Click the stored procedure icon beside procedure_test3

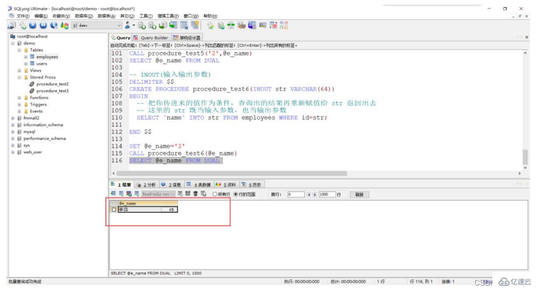coord(31,91)
